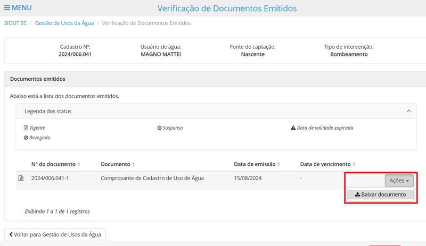This screenshot has height=246, width=426.
Task: Open Gestão de Usos da Água breadcrumb link
Action: (x=65, y=23)
